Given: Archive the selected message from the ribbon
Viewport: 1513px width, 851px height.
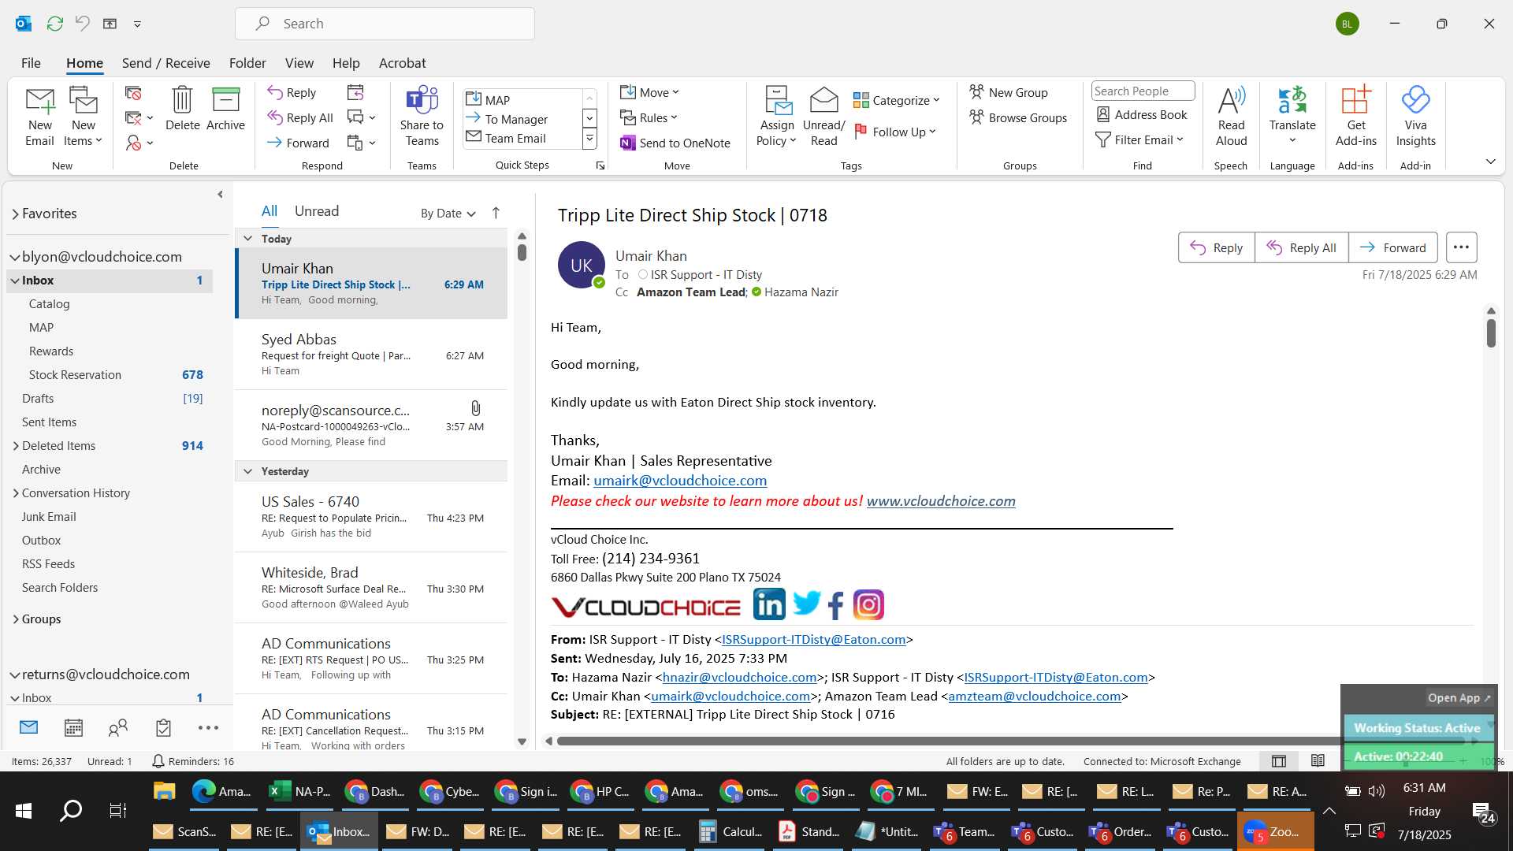Looking at the screenshot, I should pos(225,109).
